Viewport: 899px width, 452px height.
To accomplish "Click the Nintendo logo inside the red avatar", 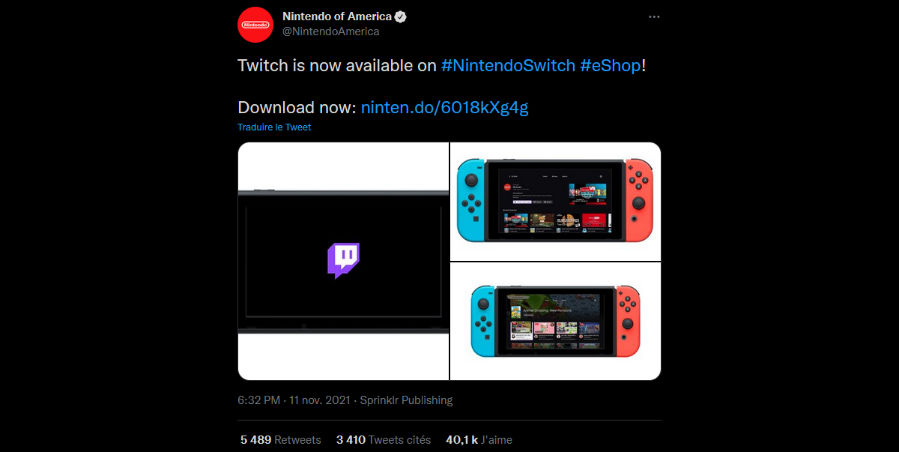I will coord(255,24).
